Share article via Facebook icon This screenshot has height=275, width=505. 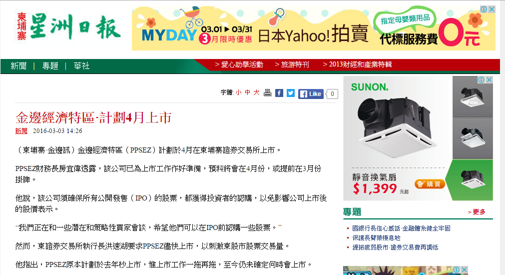coord(279,93)
